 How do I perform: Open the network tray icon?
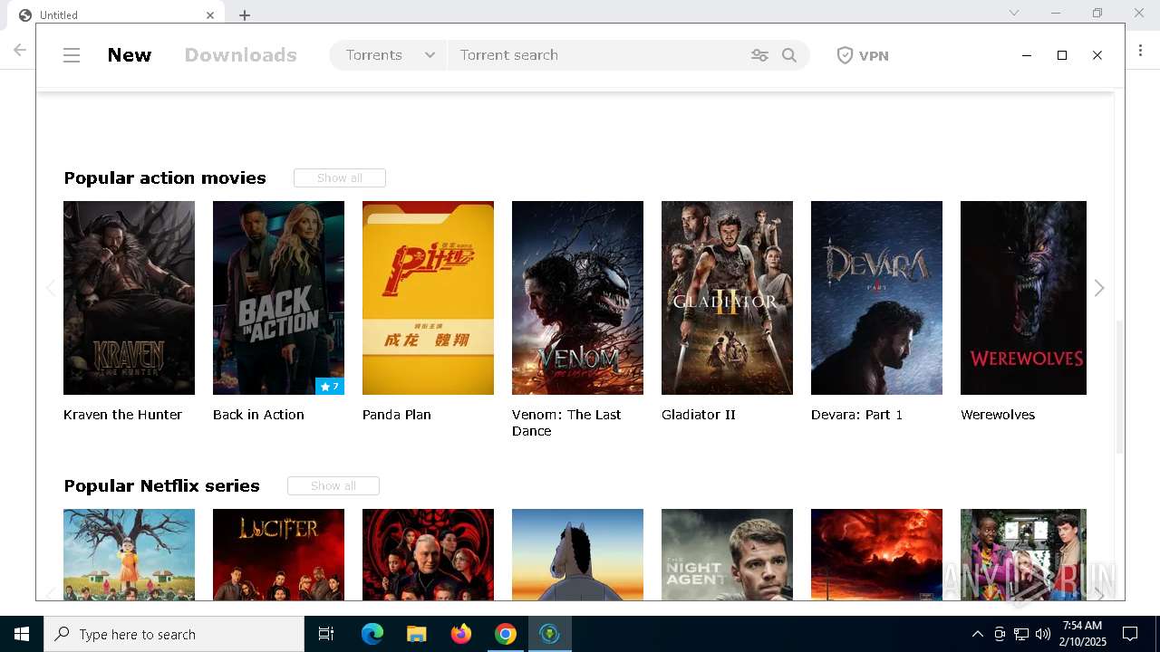point(1021,634)
